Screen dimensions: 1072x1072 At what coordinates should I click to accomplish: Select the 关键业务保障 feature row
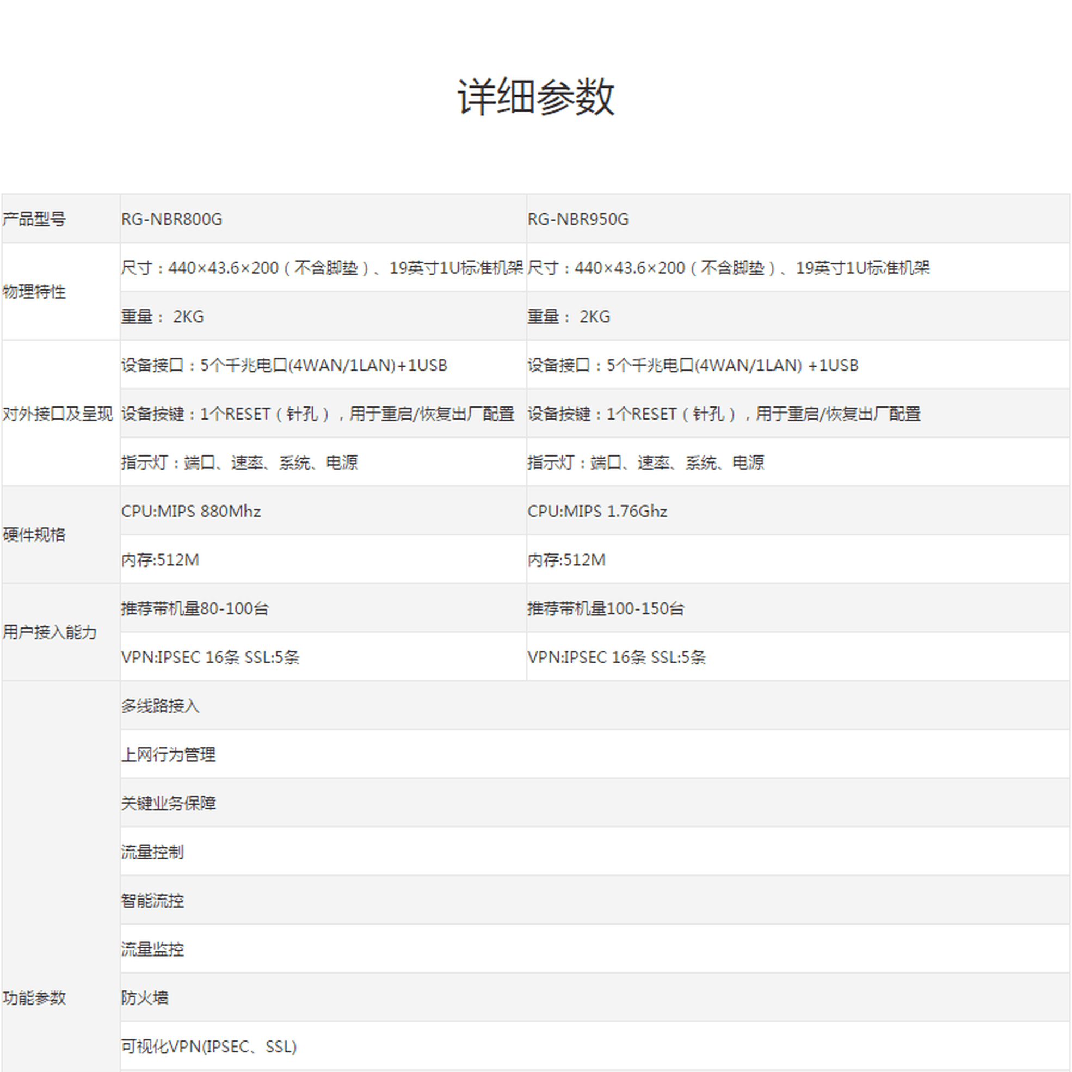tap(595, 803)
